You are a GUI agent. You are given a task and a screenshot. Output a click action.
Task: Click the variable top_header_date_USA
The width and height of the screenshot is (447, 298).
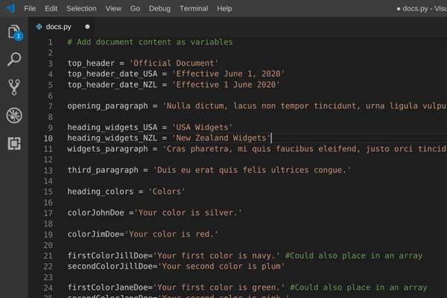112,74
